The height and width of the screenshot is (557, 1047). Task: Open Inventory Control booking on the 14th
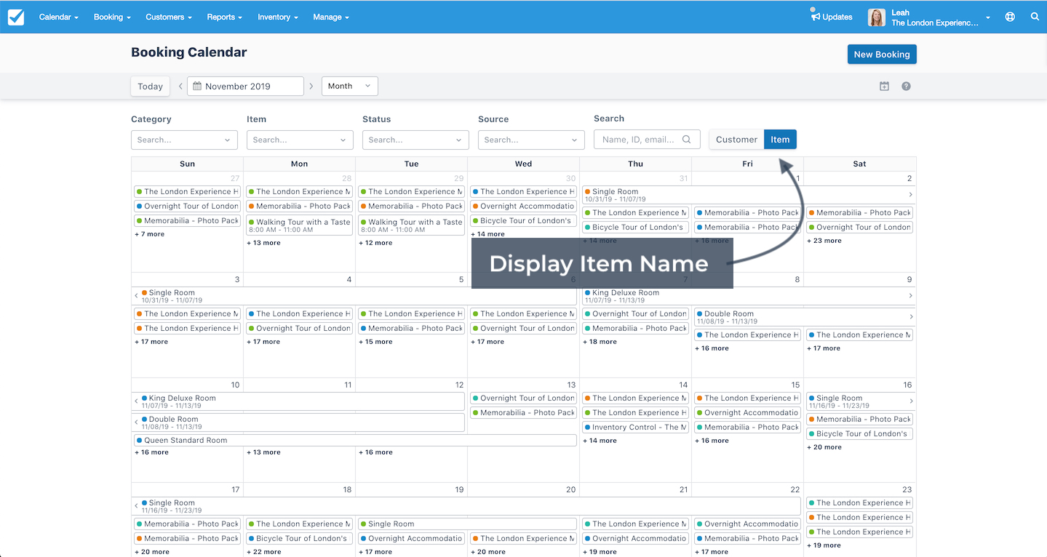pos(635,427)
